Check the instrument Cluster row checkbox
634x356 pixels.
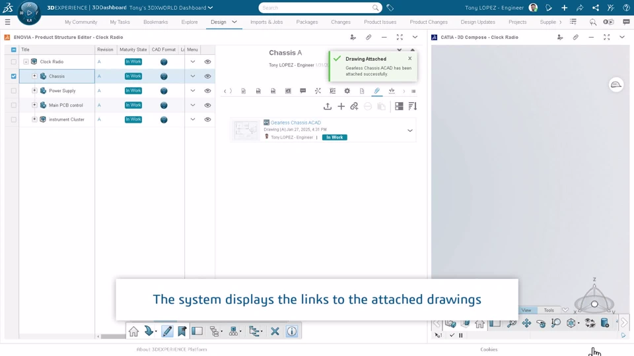tap(14, 119)
